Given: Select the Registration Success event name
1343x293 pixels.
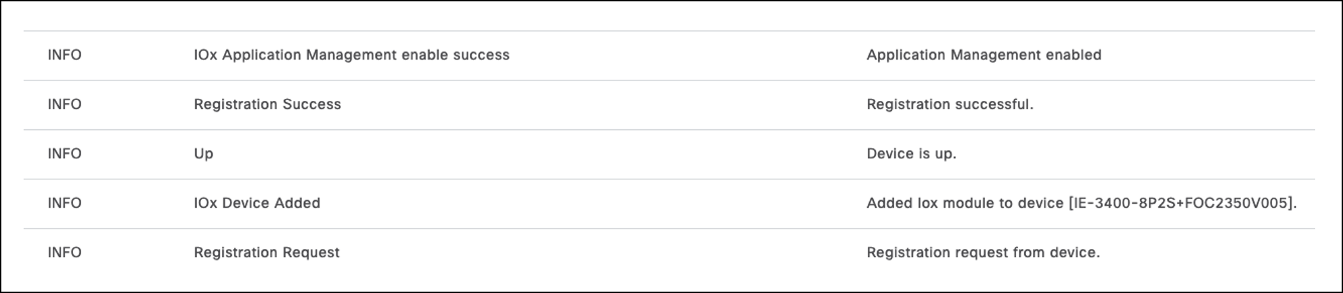Looking at the screenshot, I should tap(267, 104).
